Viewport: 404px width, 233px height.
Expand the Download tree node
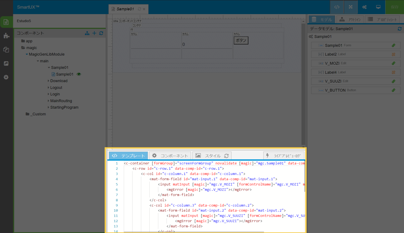pos(48,81)
